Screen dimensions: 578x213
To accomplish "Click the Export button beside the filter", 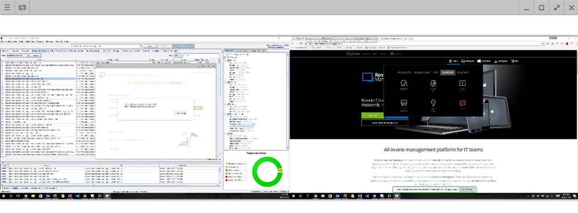I will click(36, 56).
